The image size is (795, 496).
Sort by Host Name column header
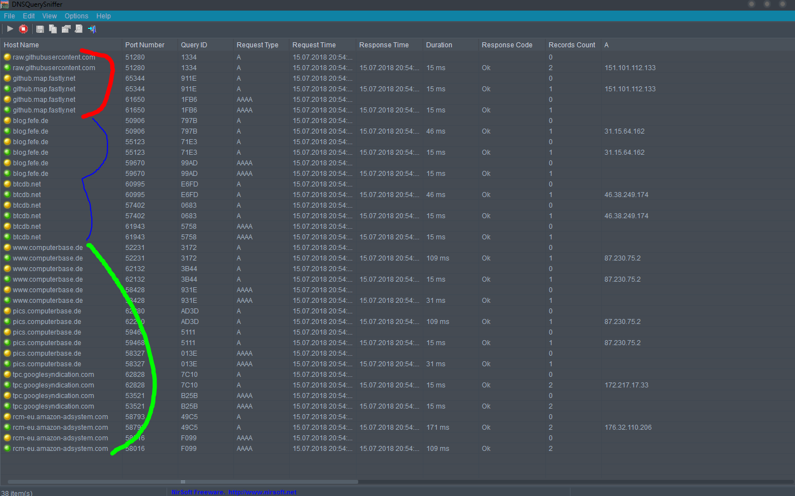(61, 45)
